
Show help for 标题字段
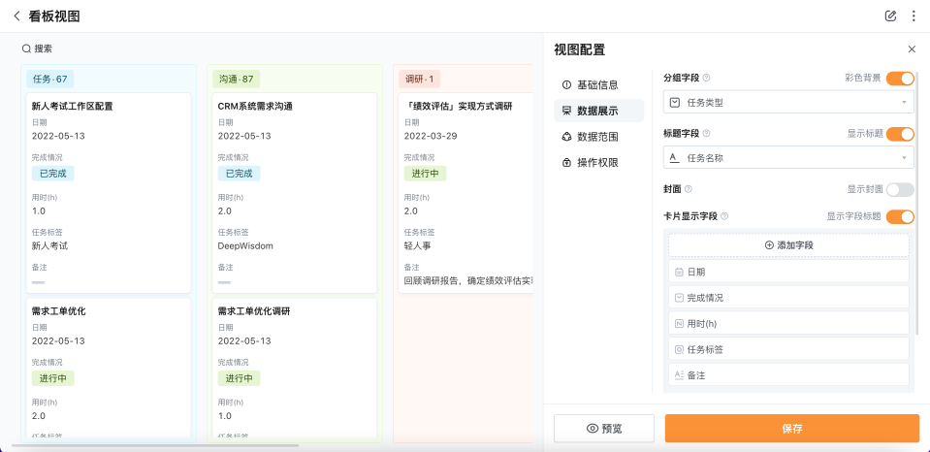click(x=706, y=134)
